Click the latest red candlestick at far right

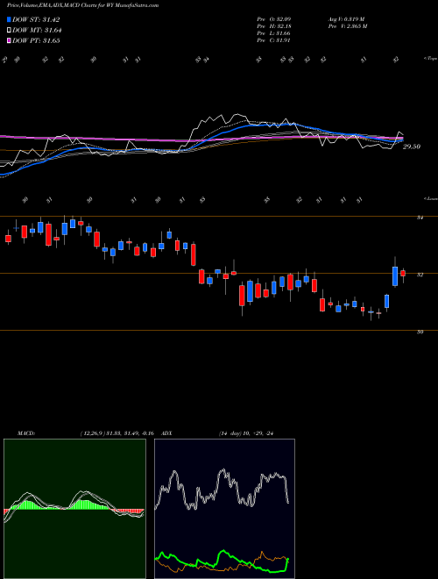(403, 273)
